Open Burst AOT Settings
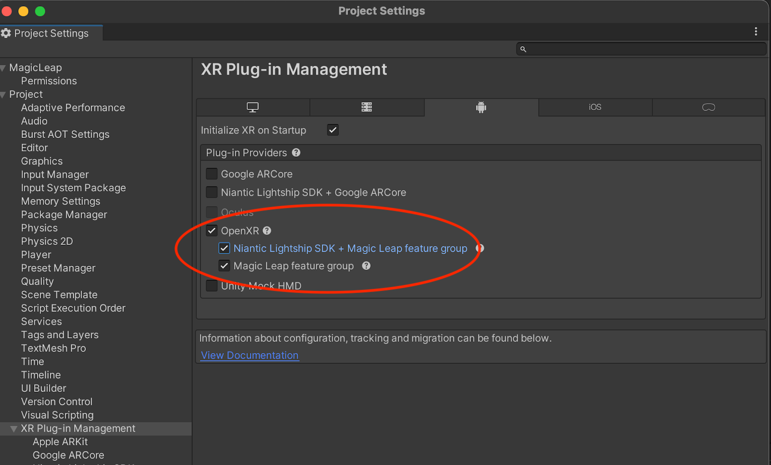 click(65, 134)
